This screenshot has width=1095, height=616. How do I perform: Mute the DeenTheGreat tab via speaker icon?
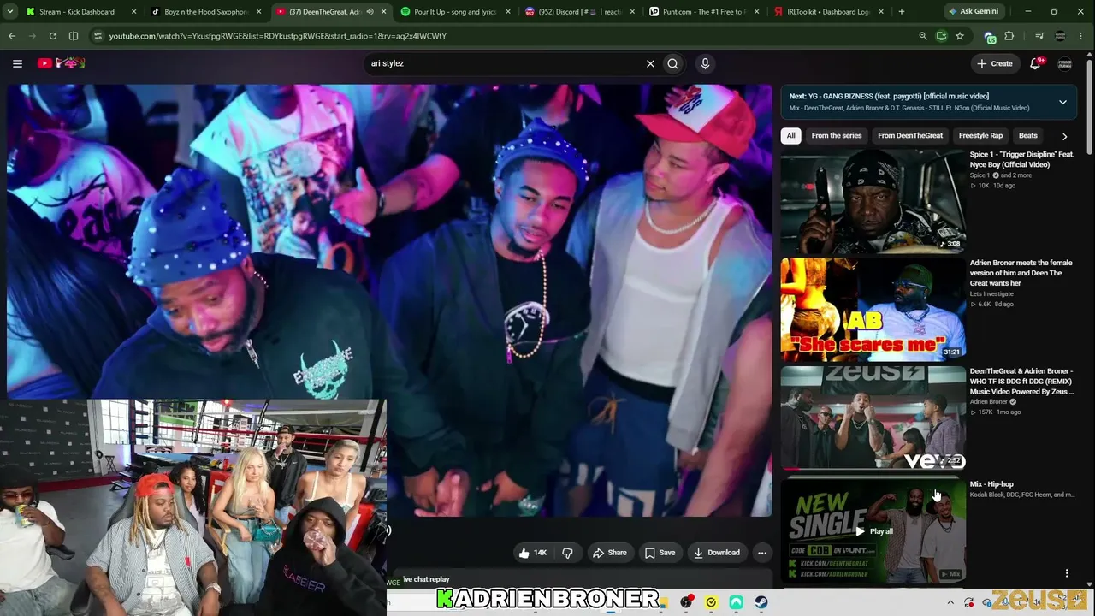370,12
